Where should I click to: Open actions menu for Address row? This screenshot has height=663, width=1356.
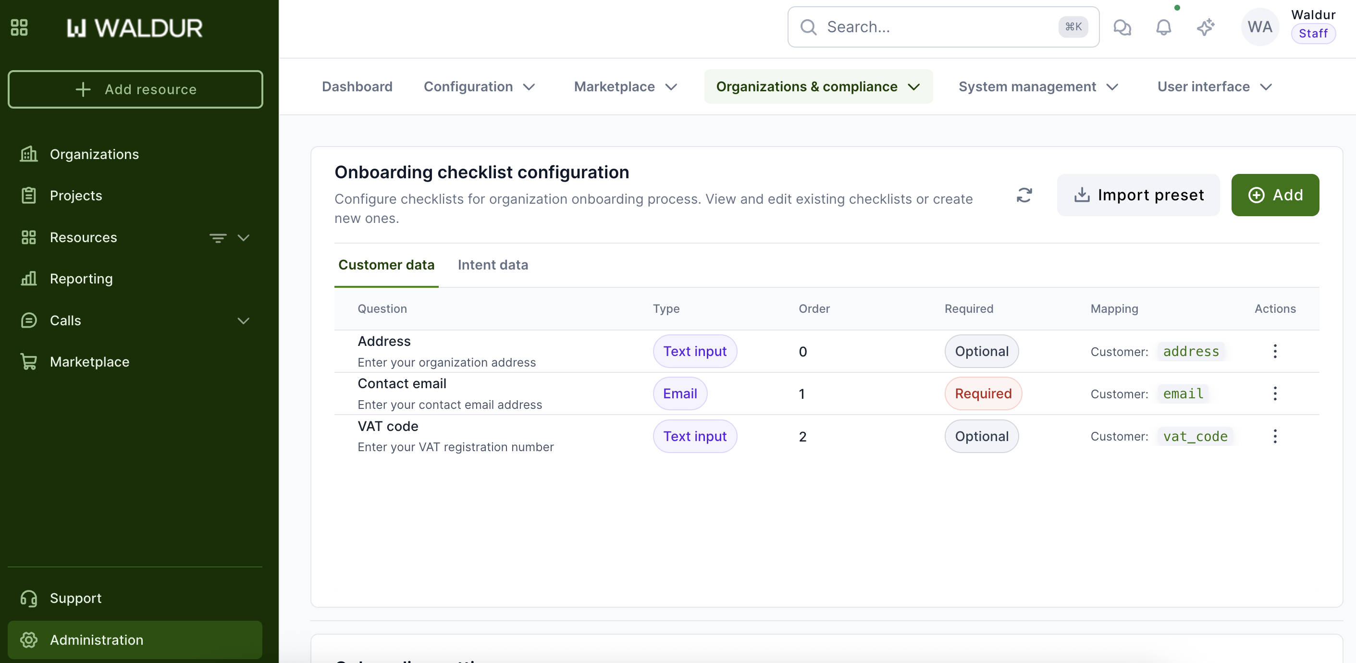(1274, 351)
